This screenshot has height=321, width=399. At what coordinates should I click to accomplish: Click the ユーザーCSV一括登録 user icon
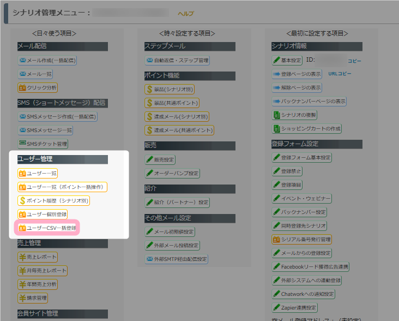click(22, 228)
